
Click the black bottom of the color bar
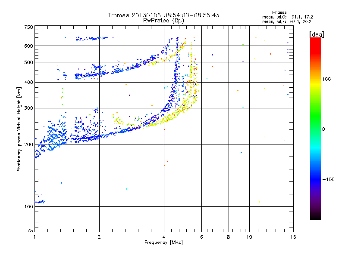pyautogui.click(x=316, y=216)
